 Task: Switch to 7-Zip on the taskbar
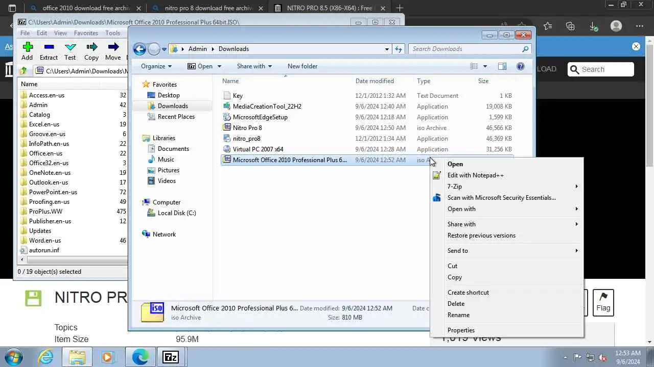(170, 357)
